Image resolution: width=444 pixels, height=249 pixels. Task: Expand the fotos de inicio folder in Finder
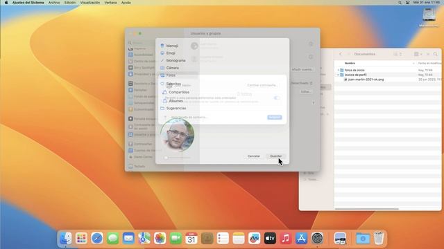point(338,70)
